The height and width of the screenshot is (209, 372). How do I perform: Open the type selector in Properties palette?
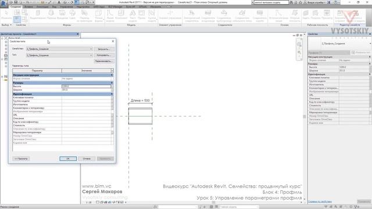click(339, 44)
